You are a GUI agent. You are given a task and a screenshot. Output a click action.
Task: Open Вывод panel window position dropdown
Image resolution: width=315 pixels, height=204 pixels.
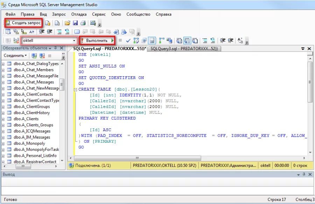[x=298, y=175]
